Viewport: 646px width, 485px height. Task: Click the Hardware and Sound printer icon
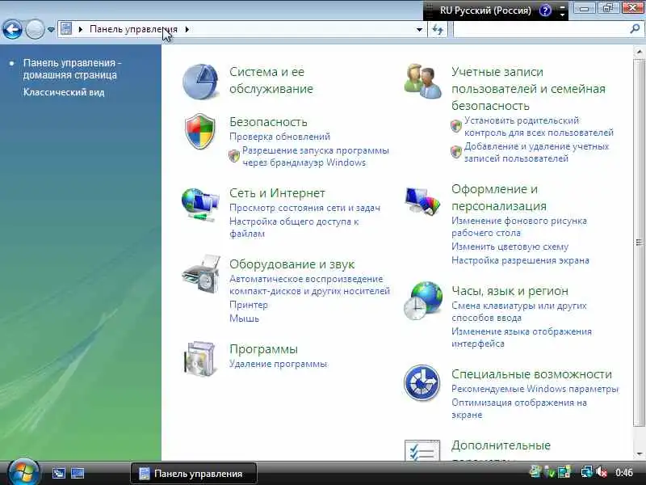[200, 274]
